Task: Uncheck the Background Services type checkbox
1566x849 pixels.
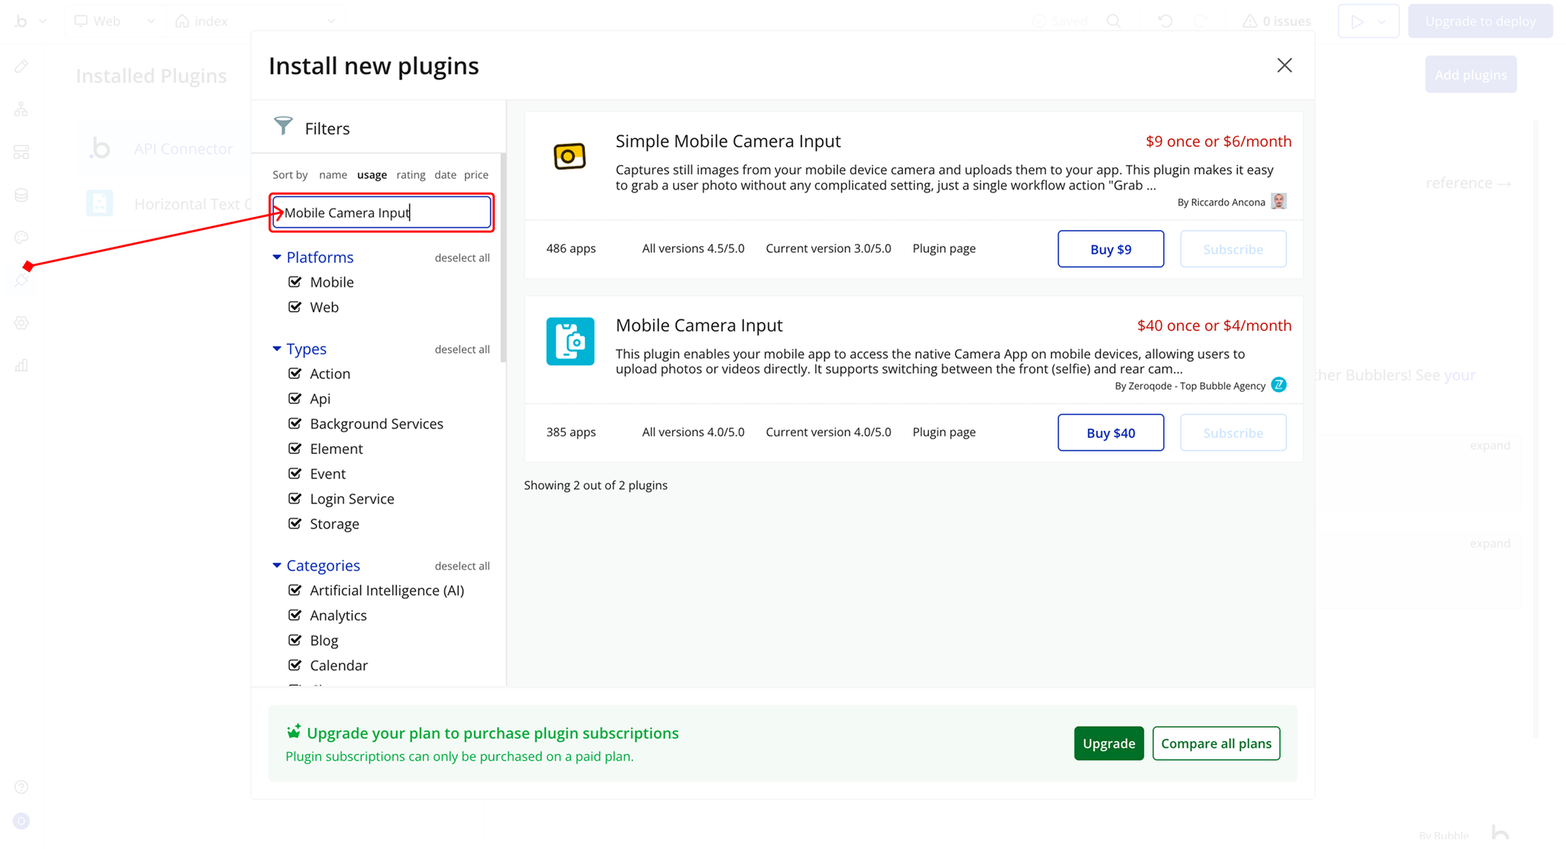Action: tap(295, 423)
